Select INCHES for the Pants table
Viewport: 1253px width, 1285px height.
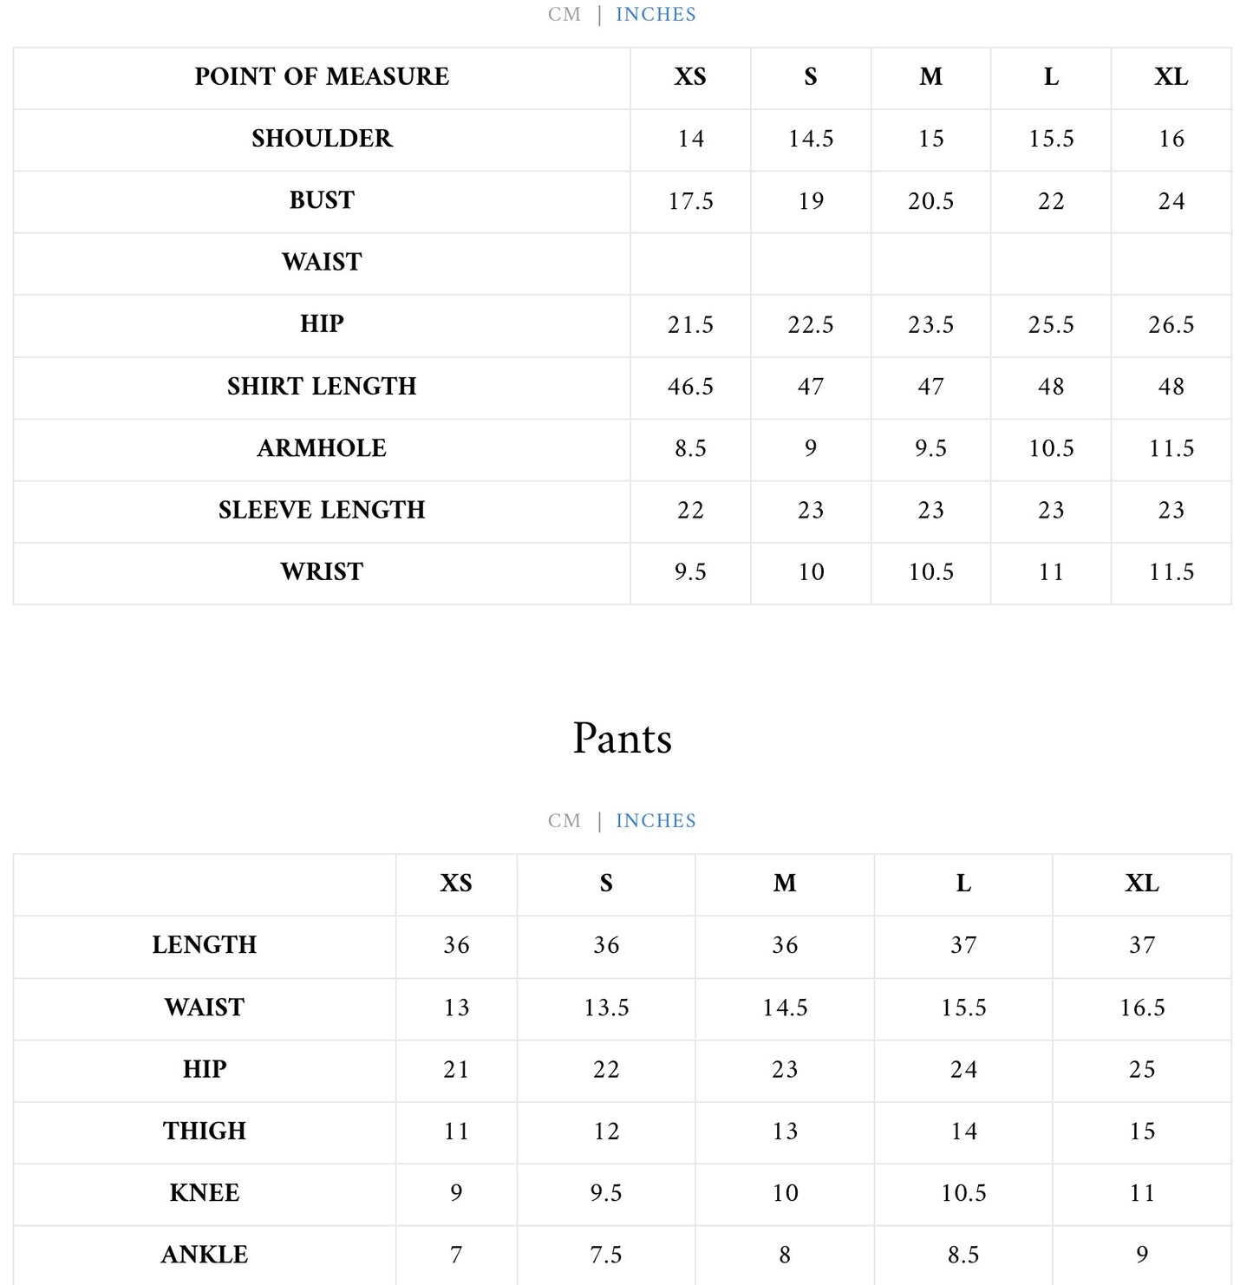656,821
